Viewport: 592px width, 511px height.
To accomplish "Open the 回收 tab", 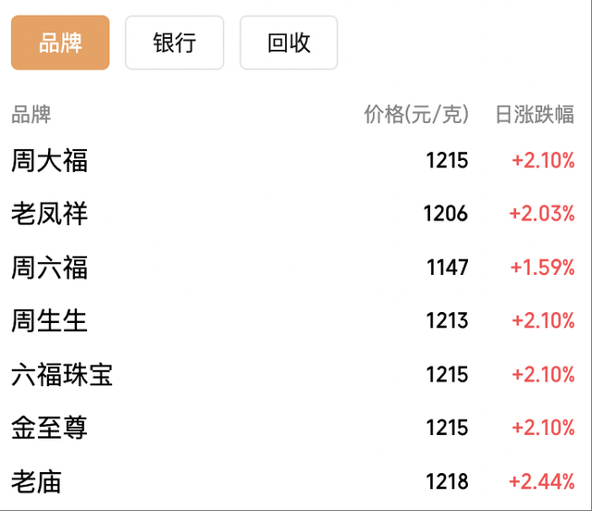I will (289, 43).
